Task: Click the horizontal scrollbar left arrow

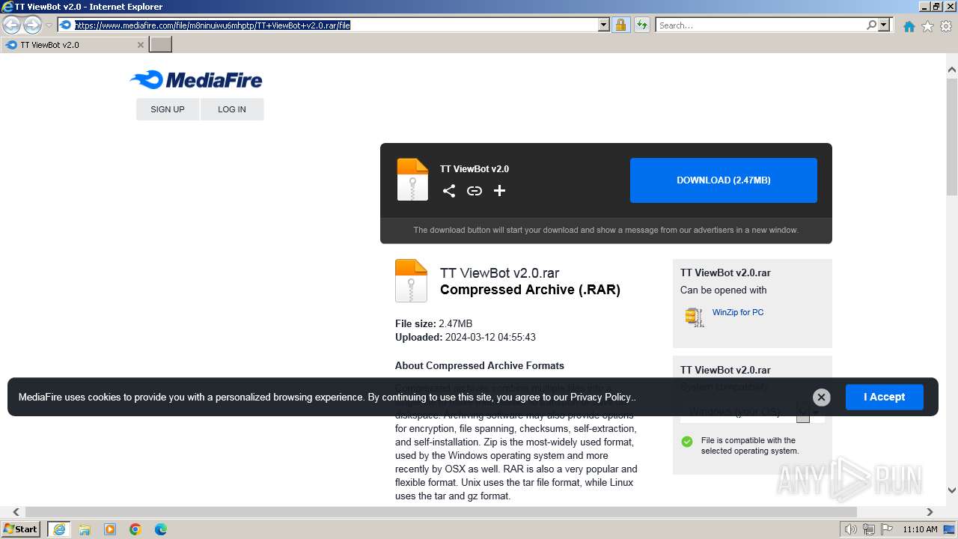Action: [x=16, y=512]
